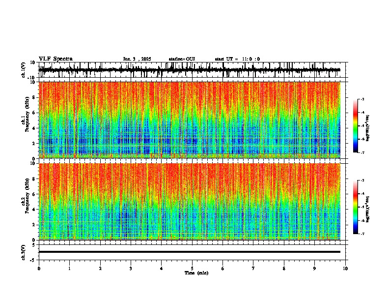Click the "8" kHz tick on ch.1 spectrogram
The height and width of the screenshot is (301, 389).
tap(34, 97)
